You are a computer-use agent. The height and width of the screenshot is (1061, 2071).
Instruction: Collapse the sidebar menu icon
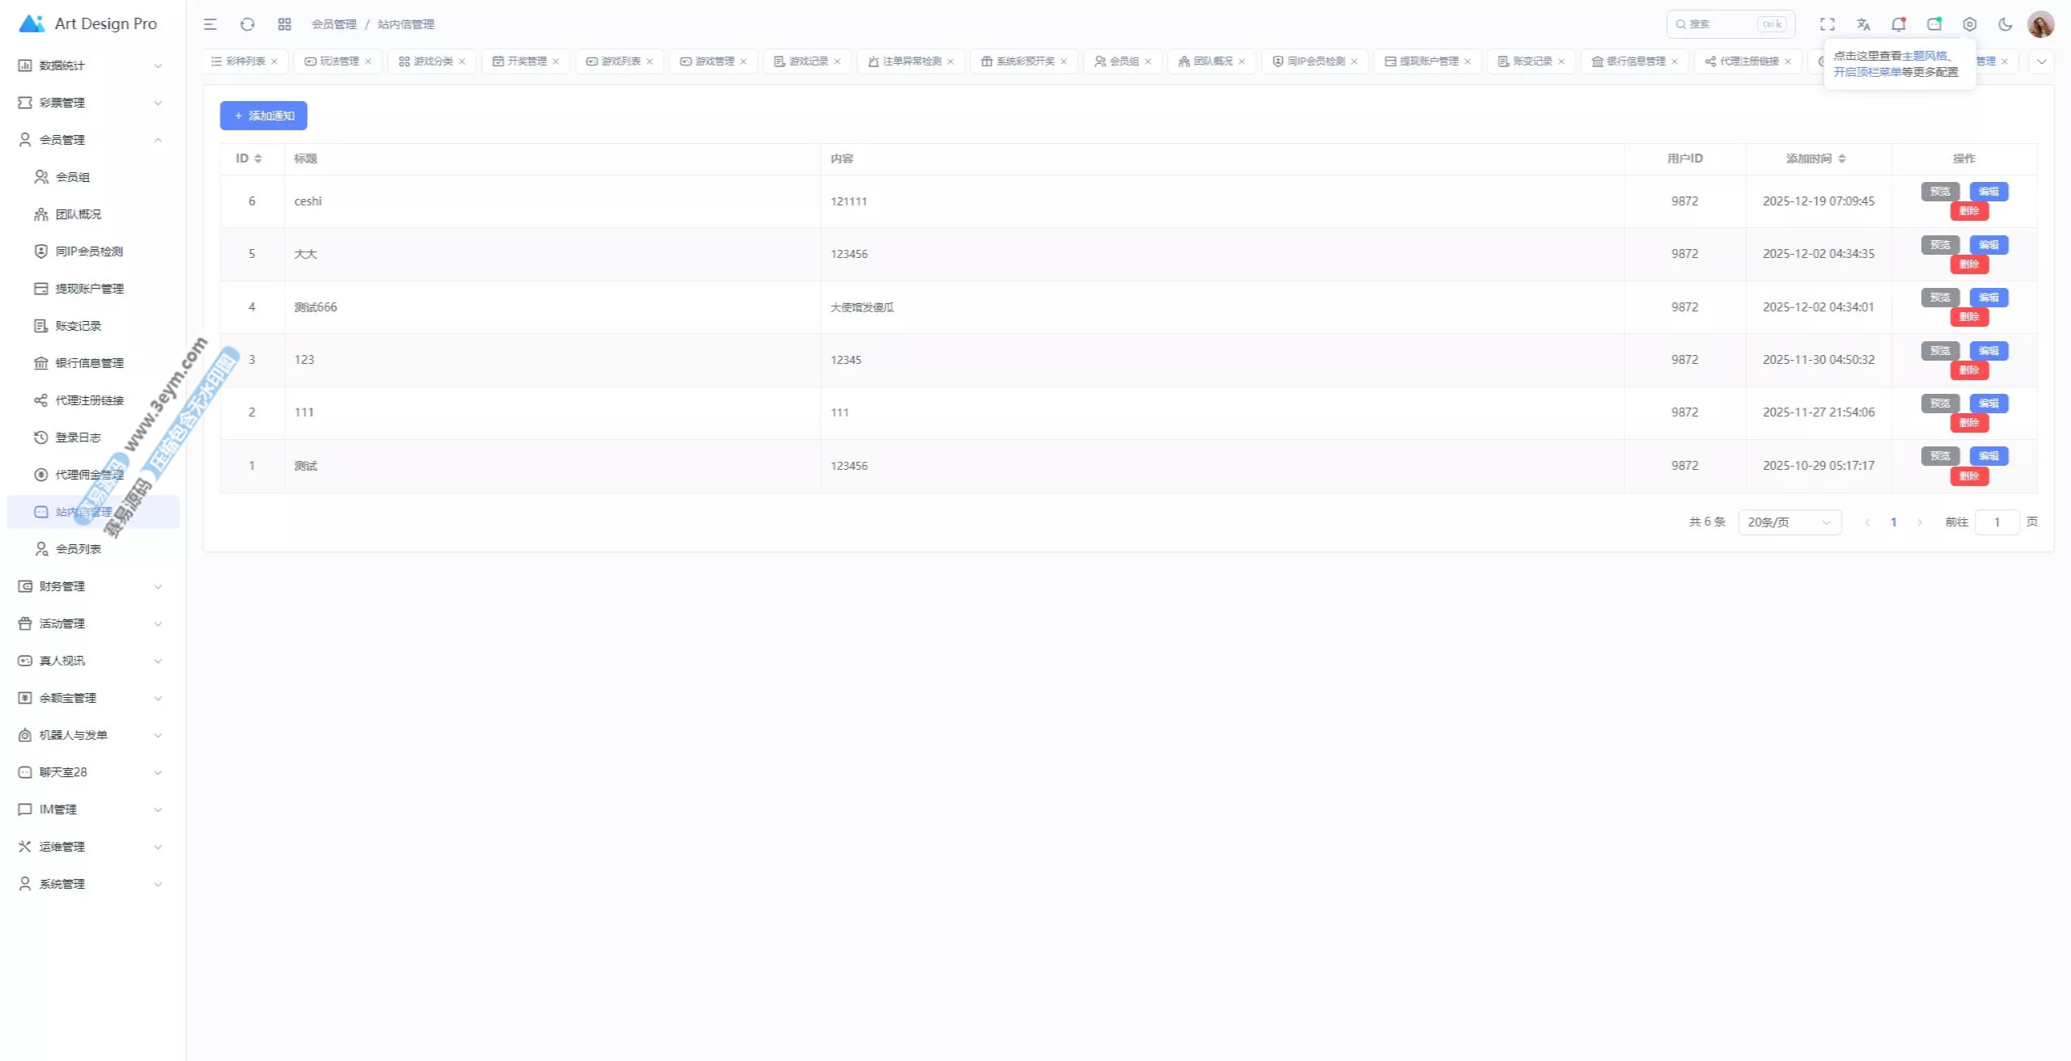[x=210, y=24]
